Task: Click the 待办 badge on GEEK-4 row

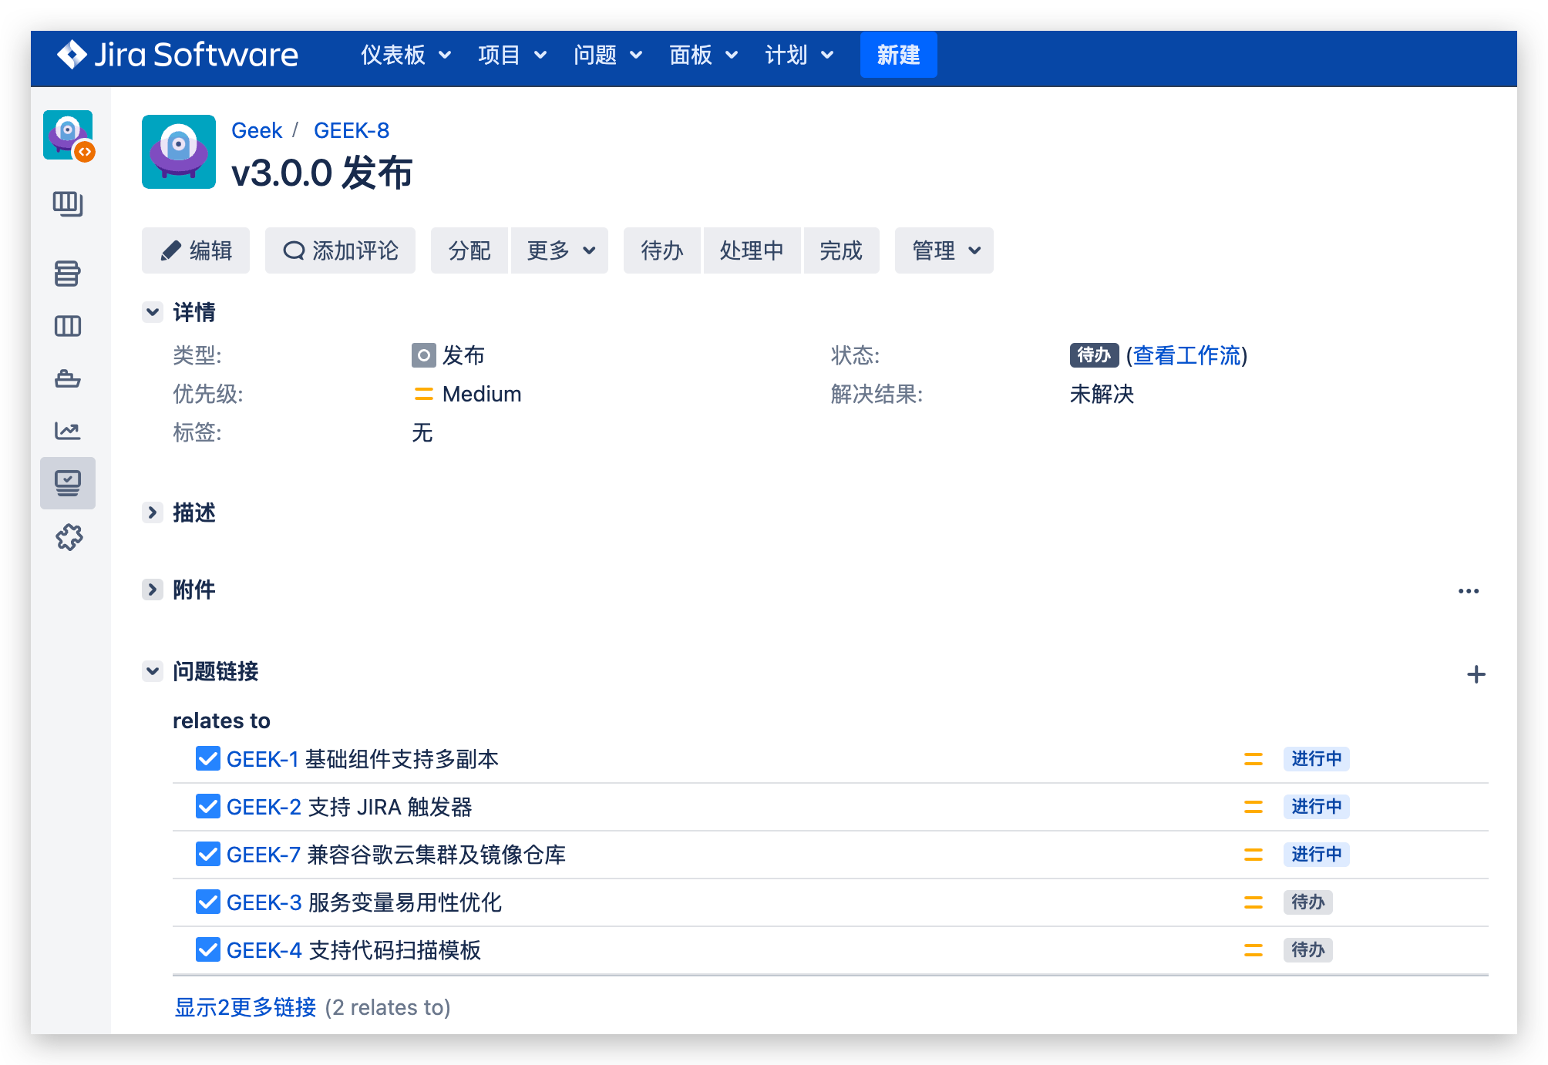Action: click(1308, 950)
